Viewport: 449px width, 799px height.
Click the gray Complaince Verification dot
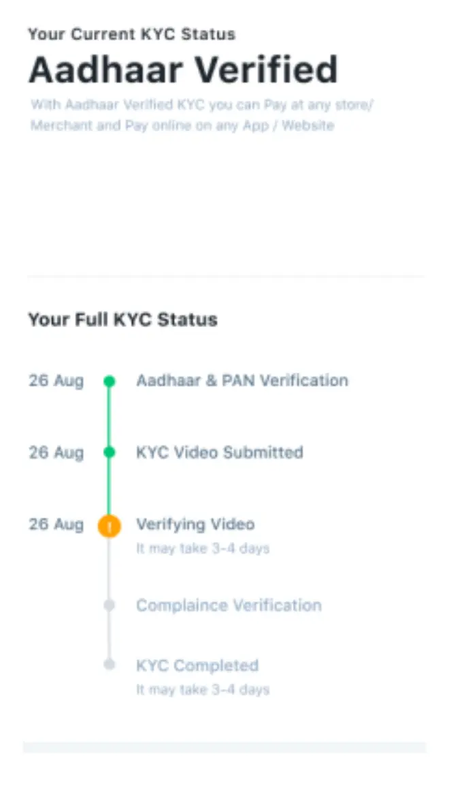pos(110,605)
